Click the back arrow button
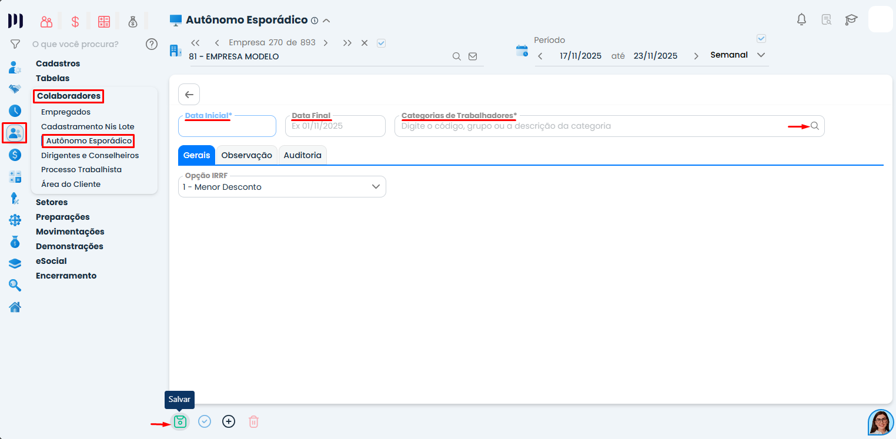This screenshot has height=439, width=896. coord(189,95)
